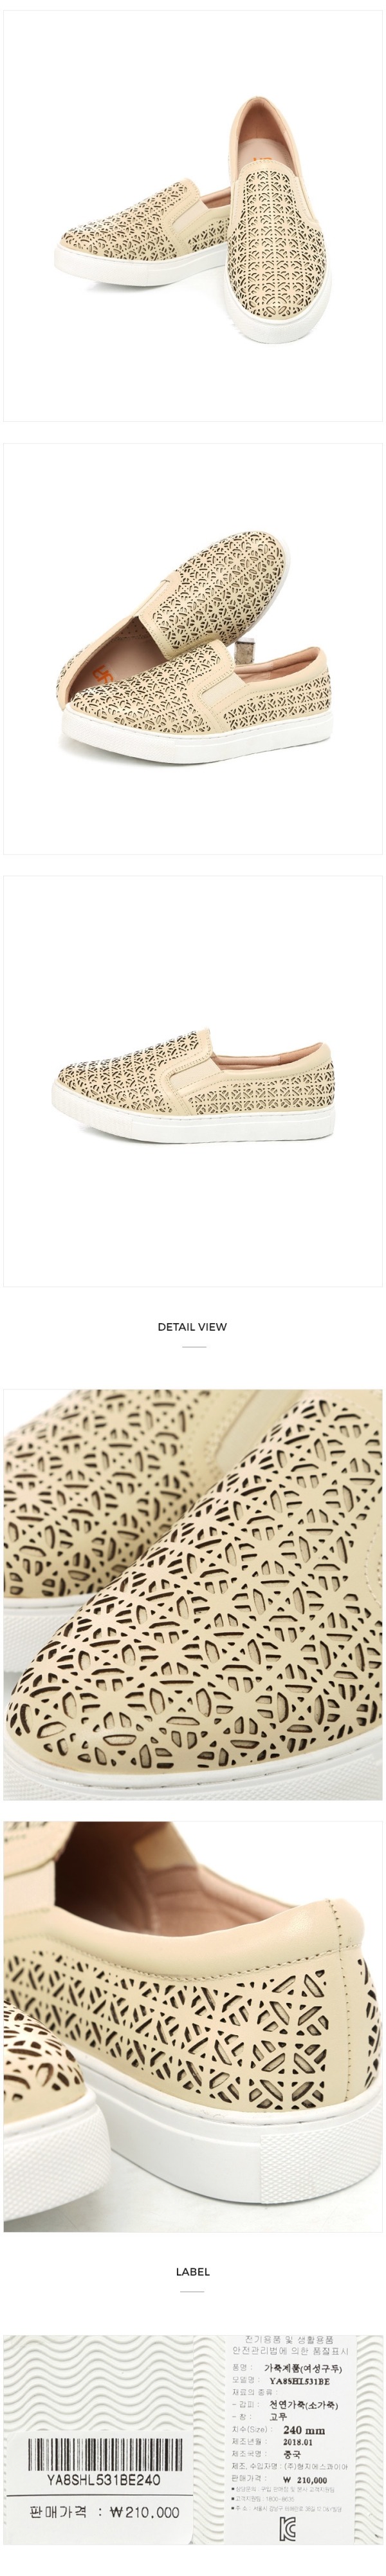Open the first product photo of two slip-ons
Viewport: 386px width, 2576px height.
click(192, 211)
